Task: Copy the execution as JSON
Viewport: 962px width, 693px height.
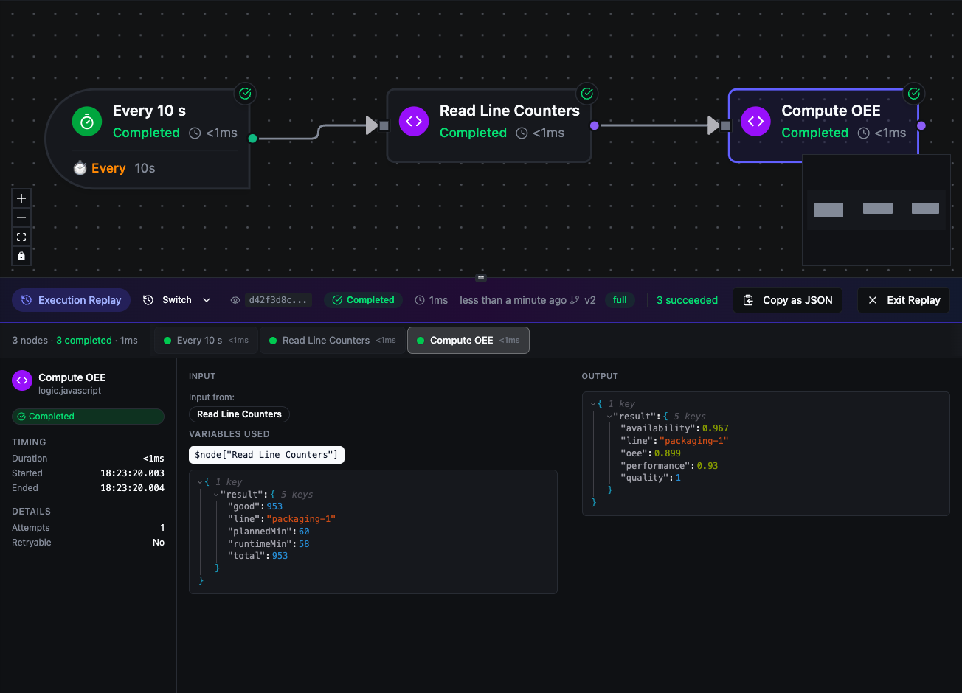Action: (x=787, y=300)
